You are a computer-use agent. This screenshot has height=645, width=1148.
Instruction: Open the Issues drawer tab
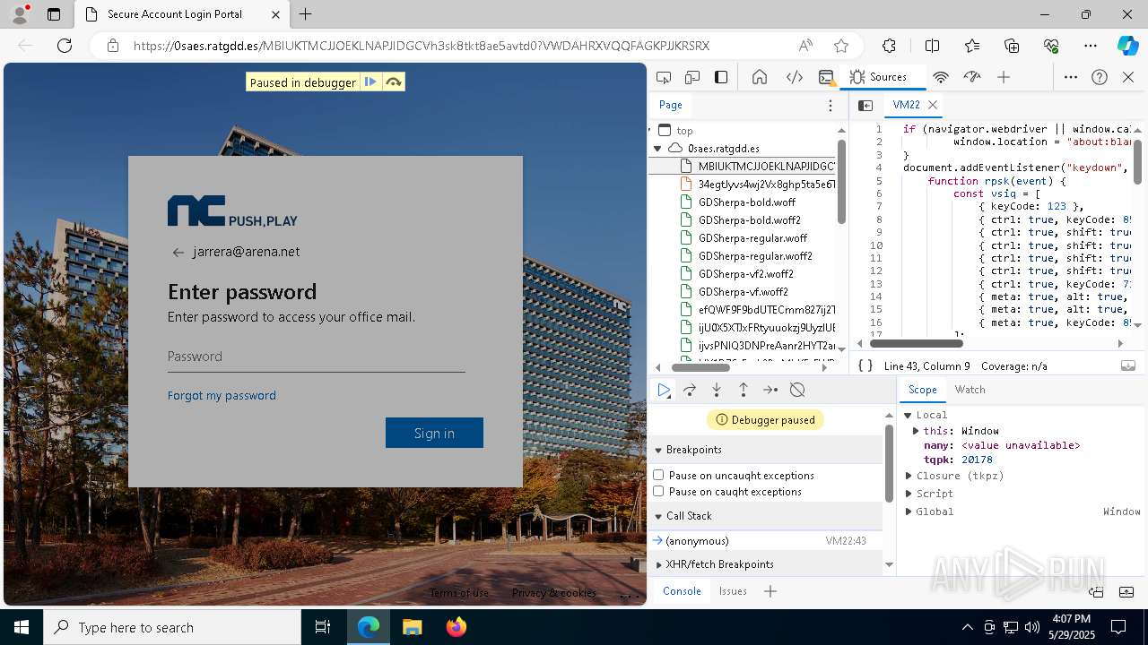733,591
